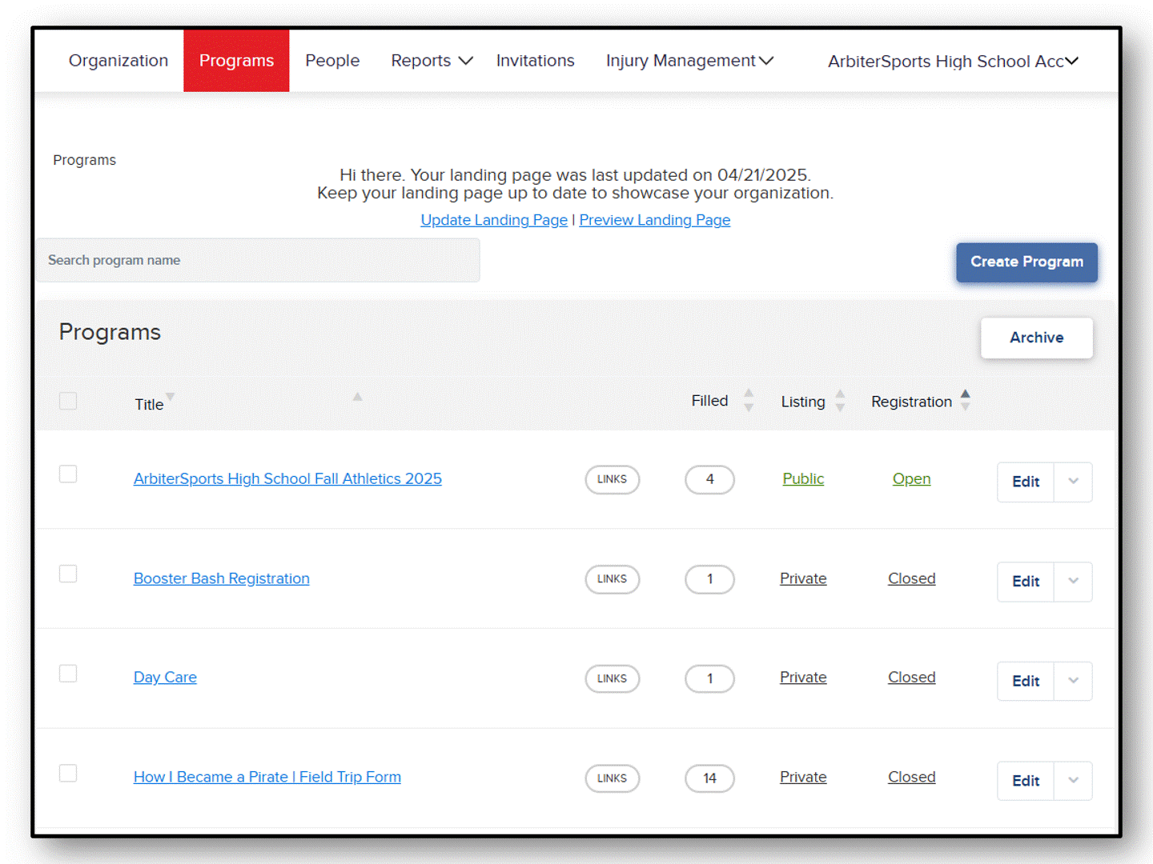The width and height of the screenshot is (1153, 864).
Task: Click the Programs breadcrumb text
Action: pyautogui.click(x=84, y=160)
